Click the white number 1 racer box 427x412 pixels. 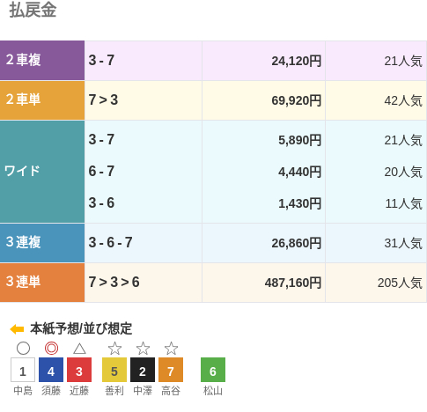click(x=23, y=370)
